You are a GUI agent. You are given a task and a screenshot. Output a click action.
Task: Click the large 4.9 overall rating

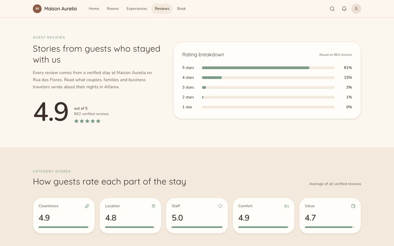click(x=51, y=112)
